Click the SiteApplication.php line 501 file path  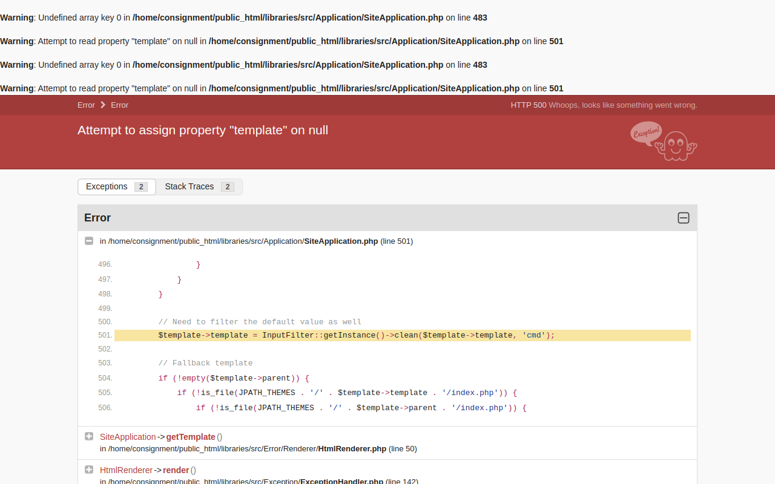click(x=256, y=241)
